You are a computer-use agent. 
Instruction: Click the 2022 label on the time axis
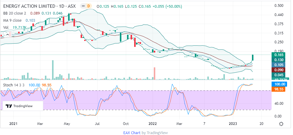pyautogui.click(x=153, y=123)
